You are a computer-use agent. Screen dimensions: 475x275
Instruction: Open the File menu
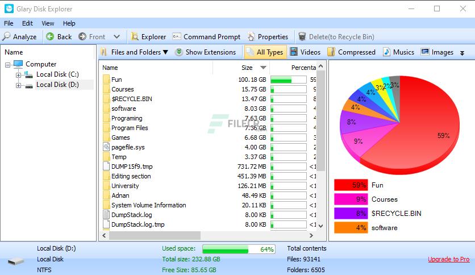[9, 23]
